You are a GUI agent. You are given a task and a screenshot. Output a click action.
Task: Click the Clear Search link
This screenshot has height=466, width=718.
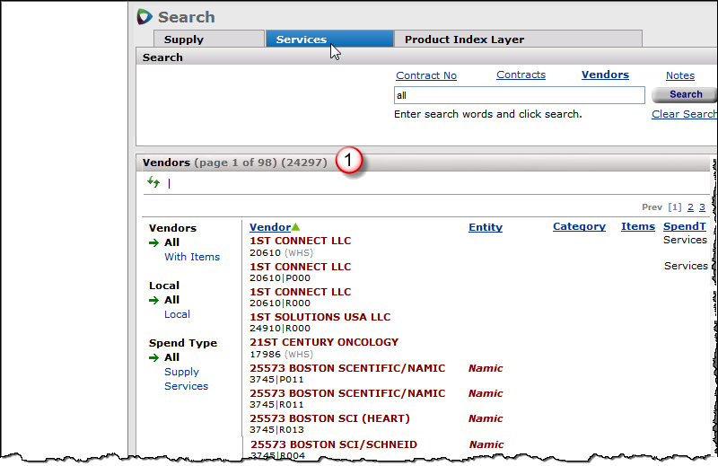[684, 114]
